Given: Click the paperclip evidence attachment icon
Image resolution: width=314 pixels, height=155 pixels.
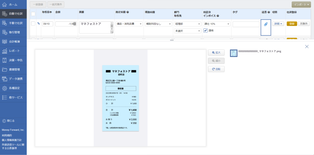Looking at the screenshot, I should (266, 24).
